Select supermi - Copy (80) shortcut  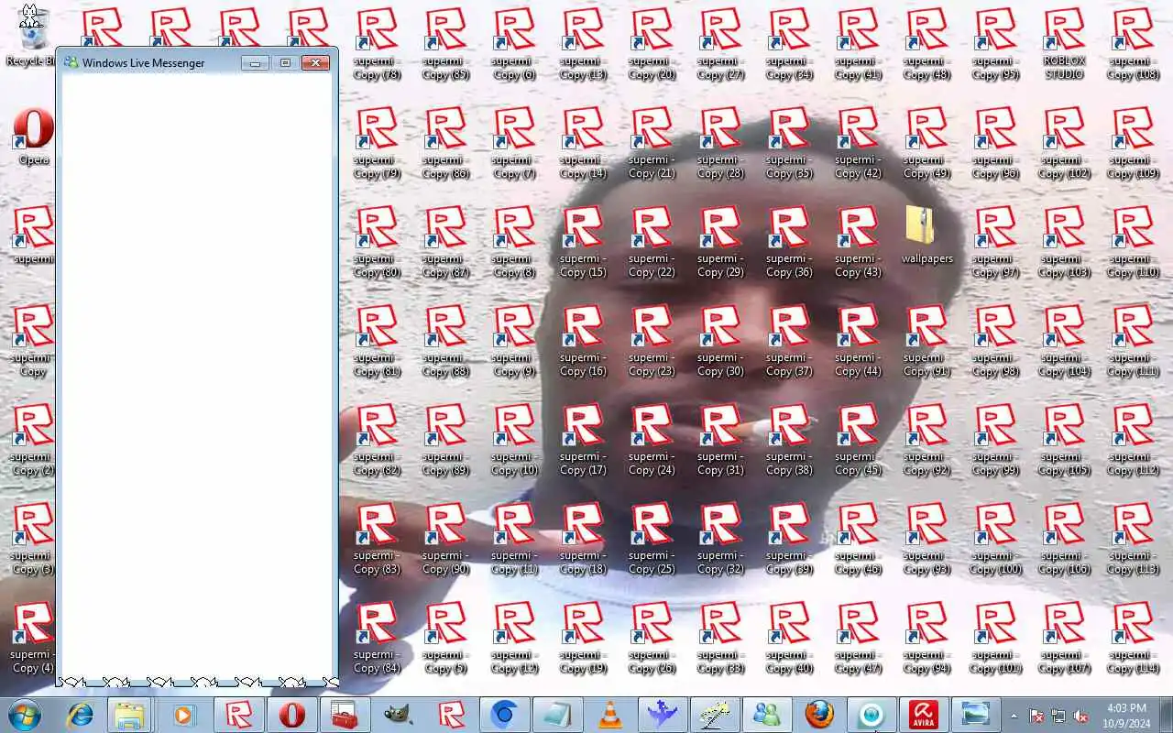[x=378, y=241]
